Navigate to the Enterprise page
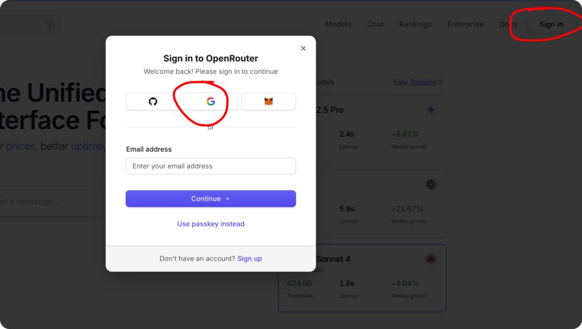The height and width of the screenshot is (329, 582). (x=465, y=24)
